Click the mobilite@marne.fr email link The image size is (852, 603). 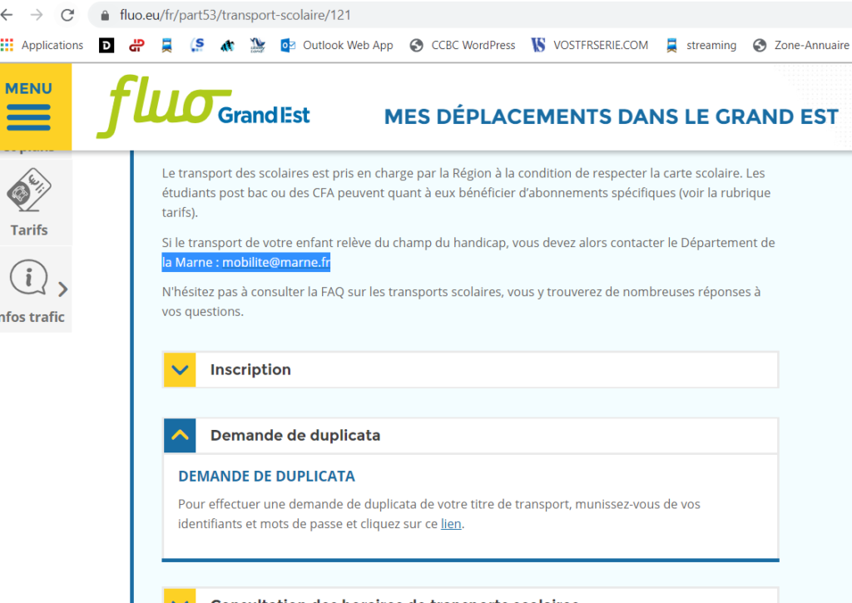click(276, 262)
